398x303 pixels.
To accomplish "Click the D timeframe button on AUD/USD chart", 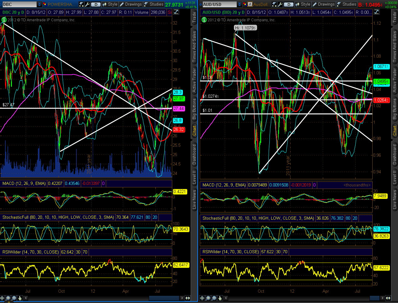I will (x=289, y=4).
